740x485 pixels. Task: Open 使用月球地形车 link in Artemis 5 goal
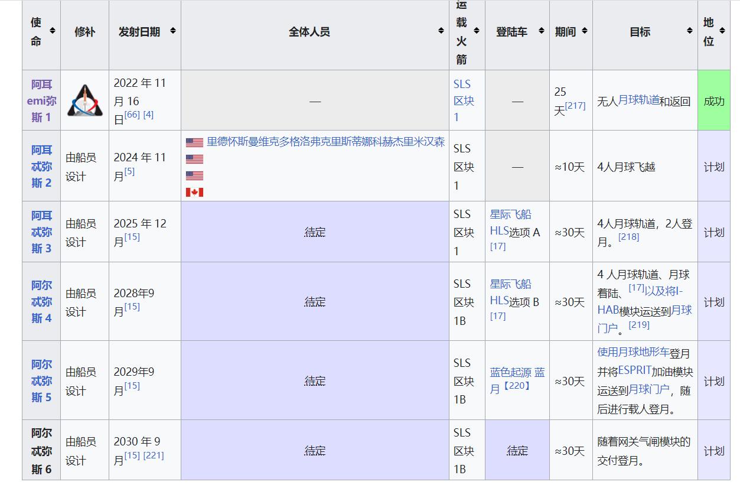point(633,352)
